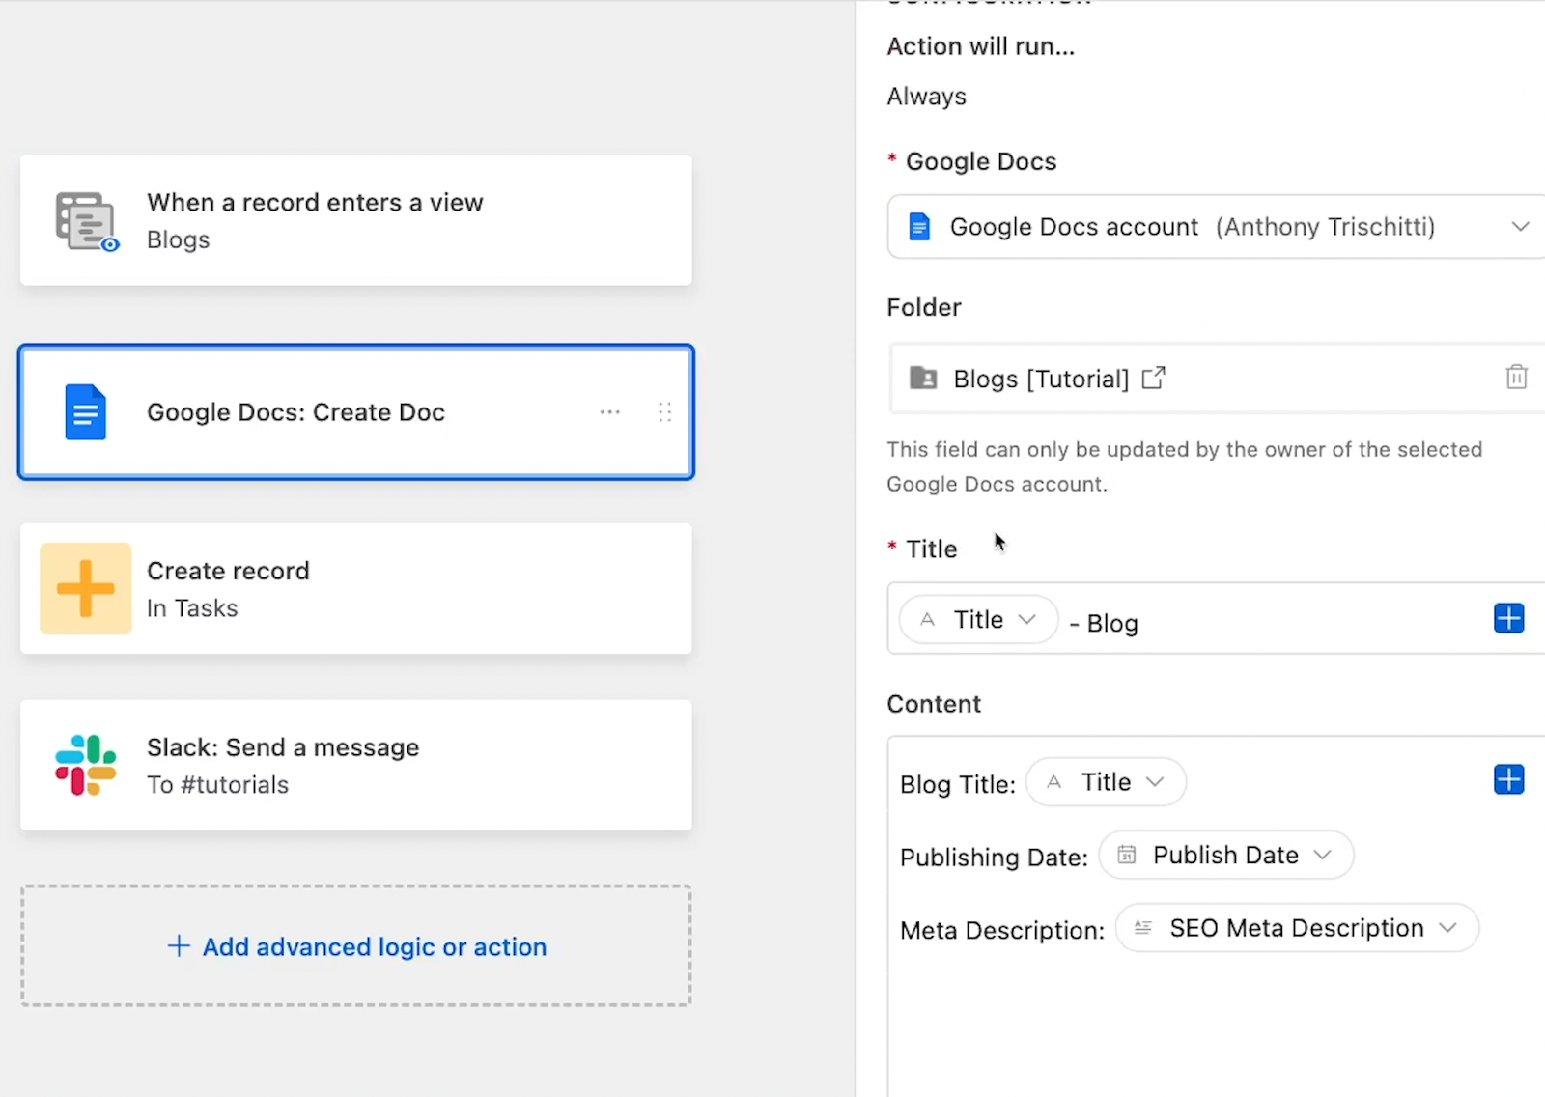Delete the selected folder with trash icon
Viewport: 1545px width, 1097px height.
(x=1516, y=377)
